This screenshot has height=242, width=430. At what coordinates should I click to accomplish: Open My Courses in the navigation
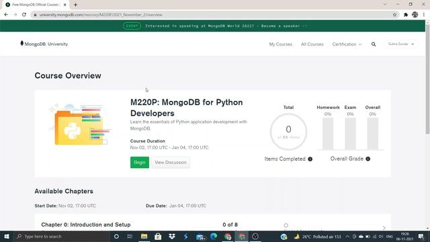[x=281, y=44]
